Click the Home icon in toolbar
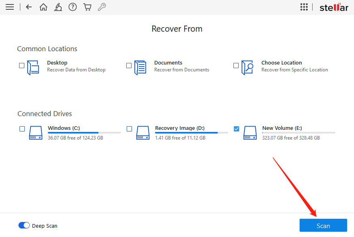The image size is (354, 237). pos(43,7)
